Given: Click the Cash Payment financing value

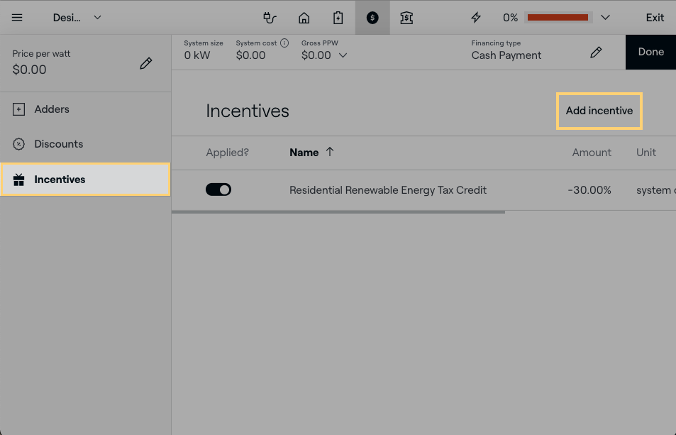Looking at the screenshot, I should (x=506, y=55).
